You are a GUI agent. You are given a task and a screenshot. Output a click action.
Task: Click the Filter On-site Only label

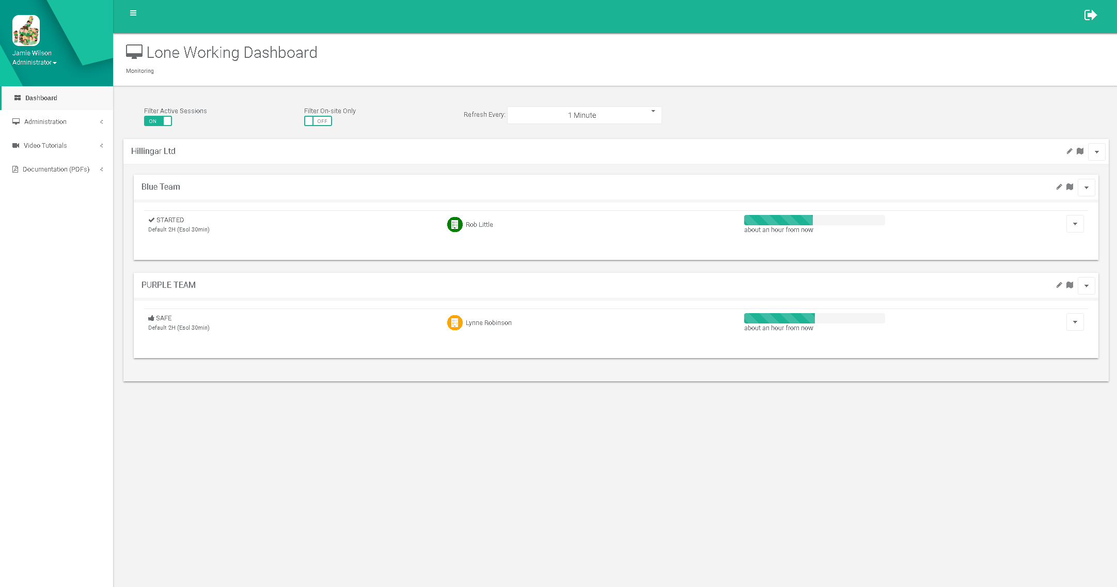point(330,111)
